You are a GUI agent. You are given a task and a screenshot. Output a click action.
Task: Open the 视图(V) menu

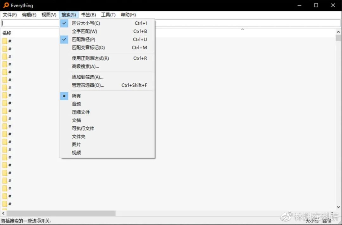49,15
